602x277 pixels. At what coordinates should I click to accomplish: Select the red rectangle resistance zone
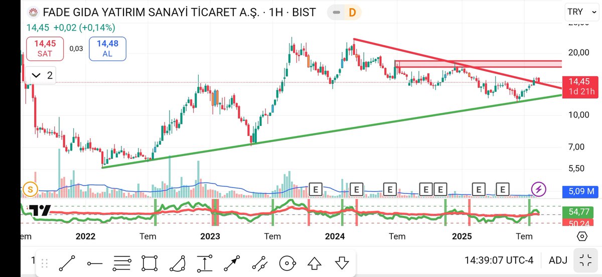coord(478,63)
